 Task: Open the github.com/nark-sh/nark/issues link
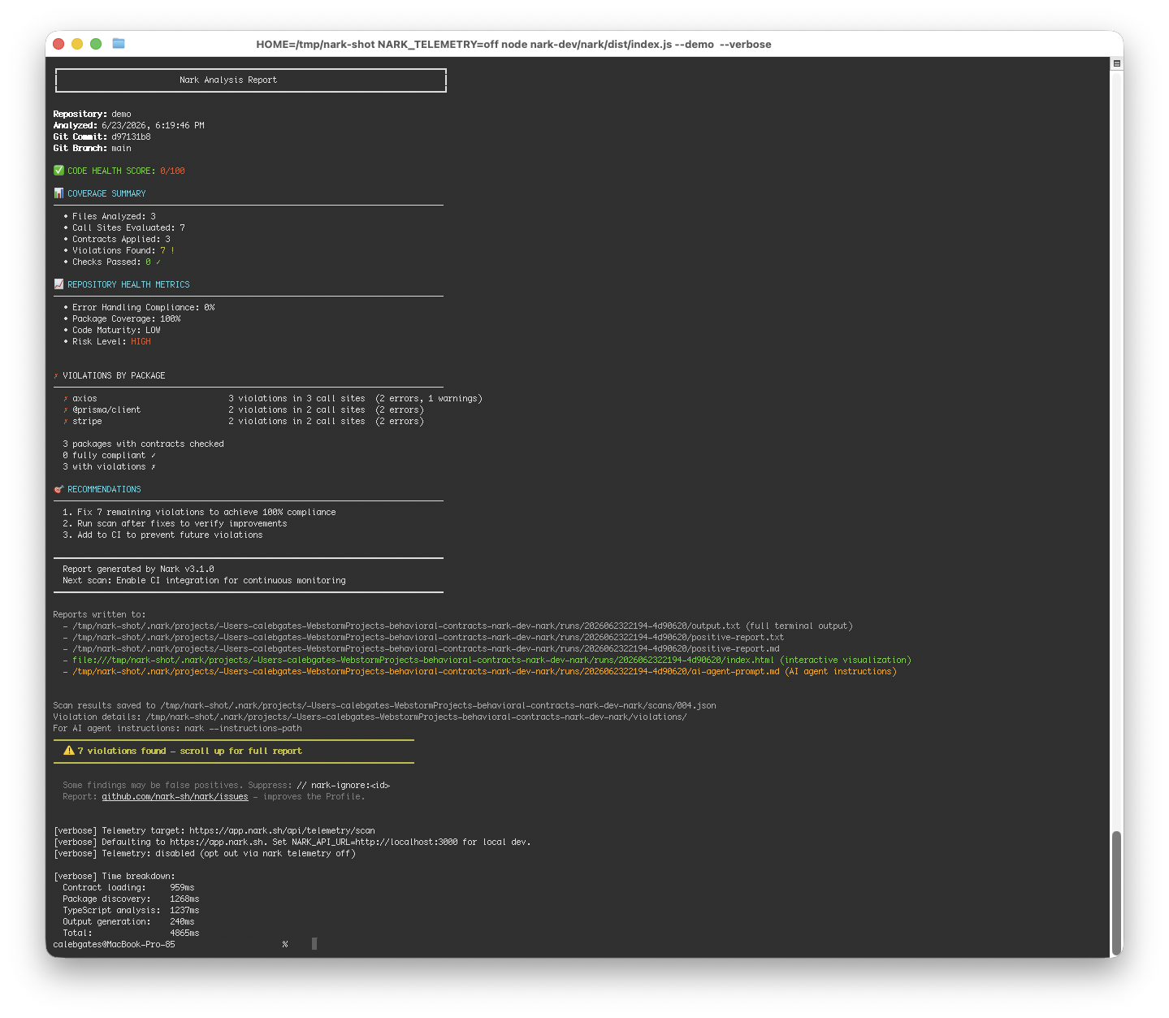[x=175, y=797]
